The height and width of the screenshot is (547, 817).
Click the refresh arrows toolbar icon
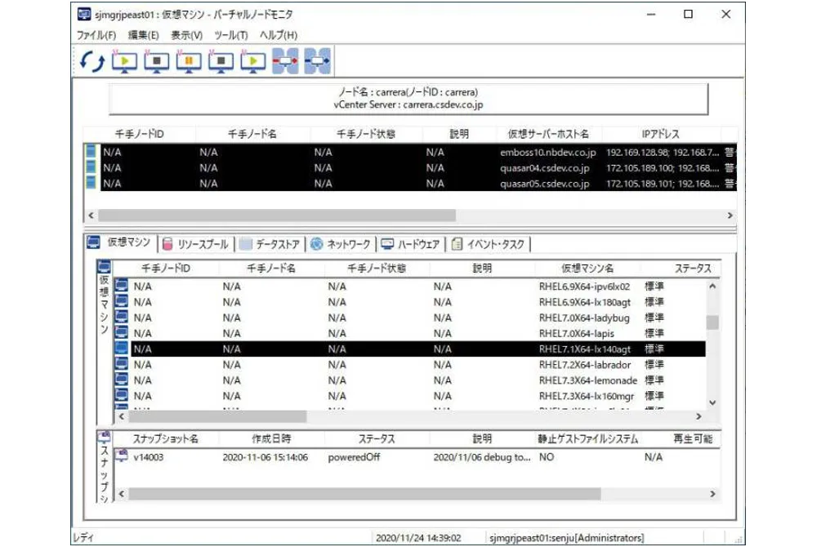(92, 61)
